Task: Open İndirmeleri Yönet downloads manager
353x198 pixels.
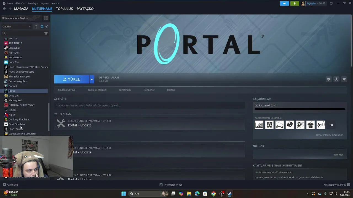Action: 171,185
